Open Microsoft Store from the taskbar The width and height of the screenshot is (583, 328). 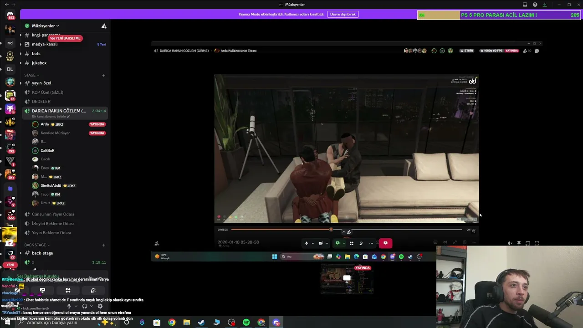point(157,323)
